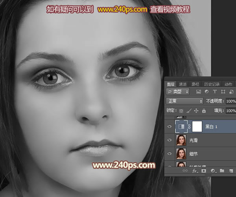Click the 不透明度 label
This screenshot has width=236, height=197.
point(215,101)
